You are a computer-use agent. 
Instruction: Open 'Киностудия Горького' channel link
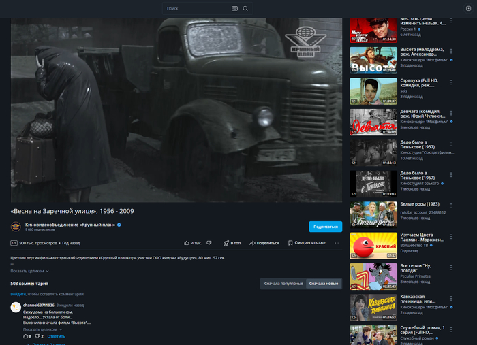point(420,184)
